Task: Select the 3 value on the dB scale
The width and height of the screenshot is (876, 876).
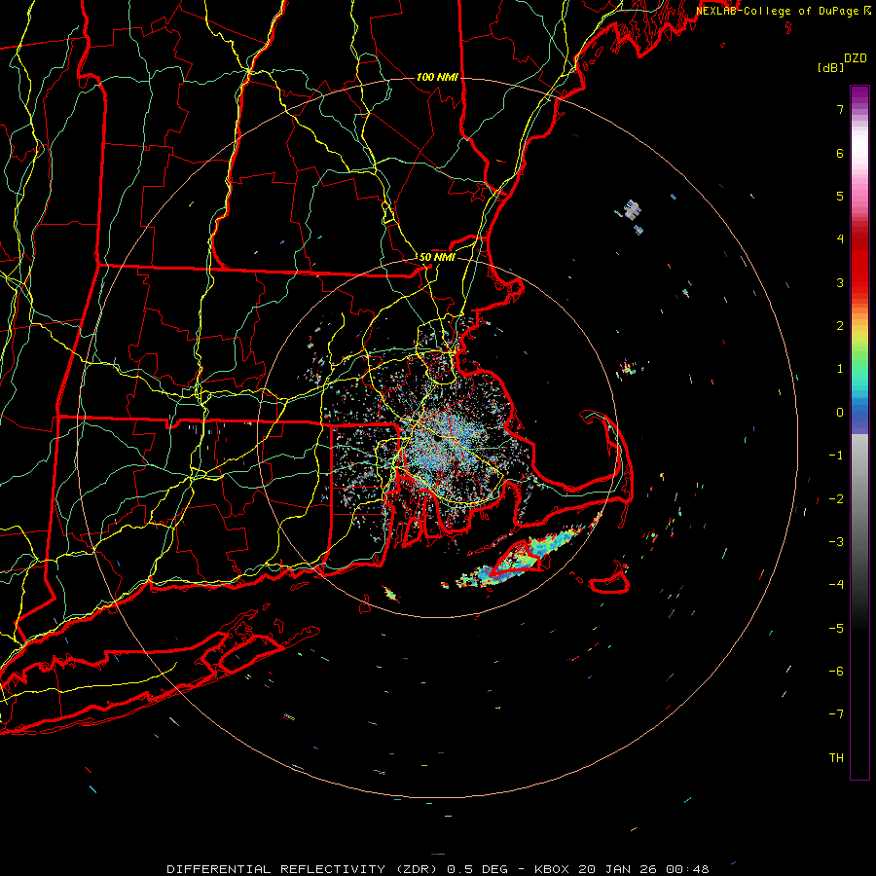Action: click(840, 282)
